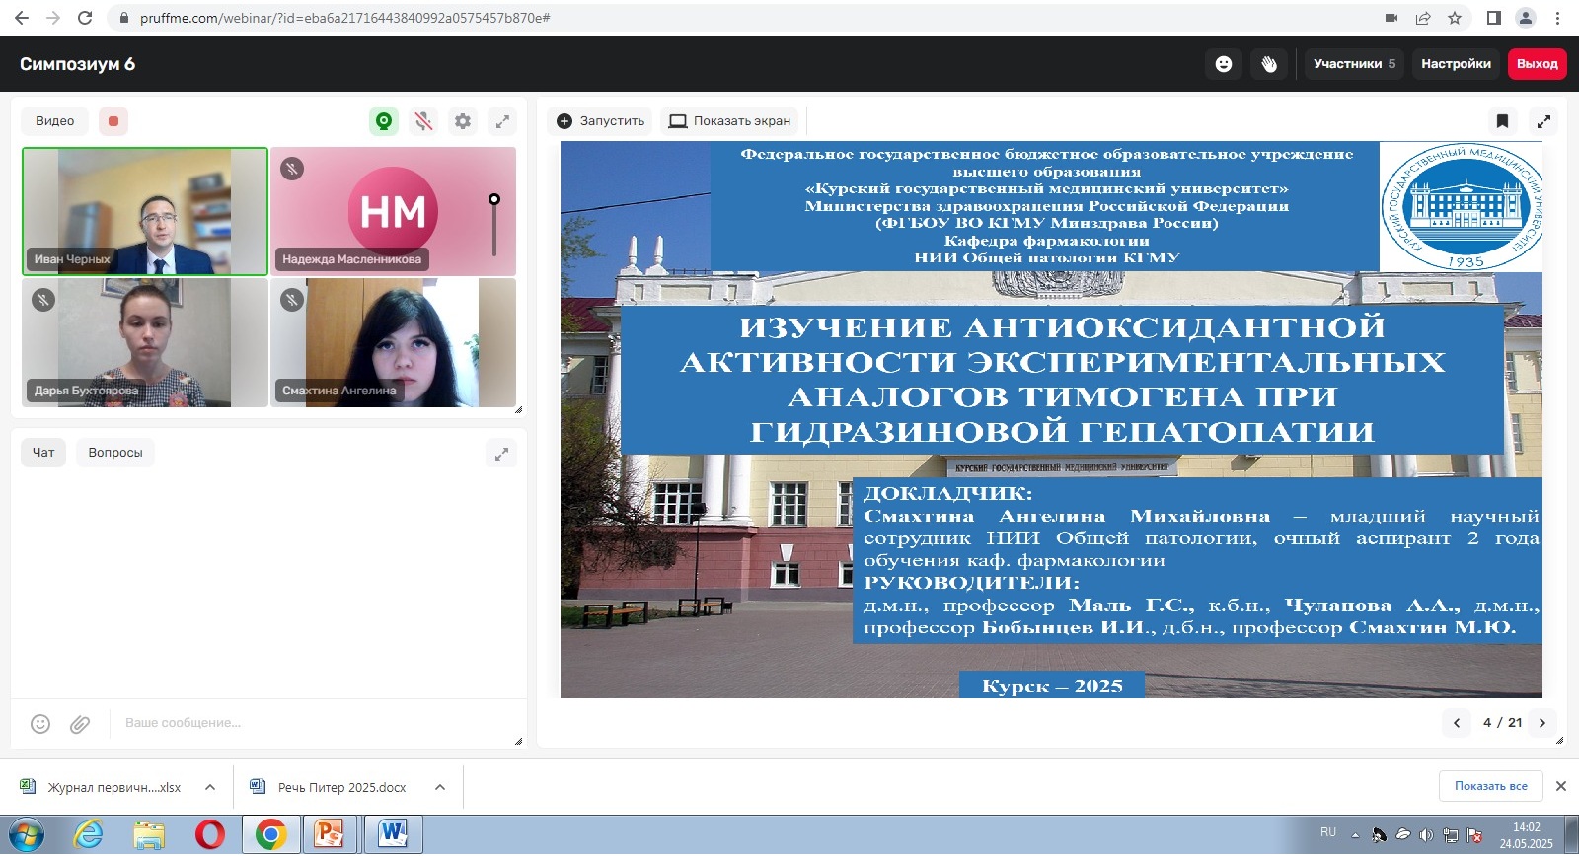Select the Чат tab

[43, 453]
